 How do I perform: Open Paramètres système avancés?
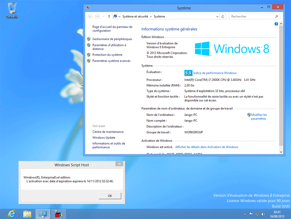pos(111,61)
